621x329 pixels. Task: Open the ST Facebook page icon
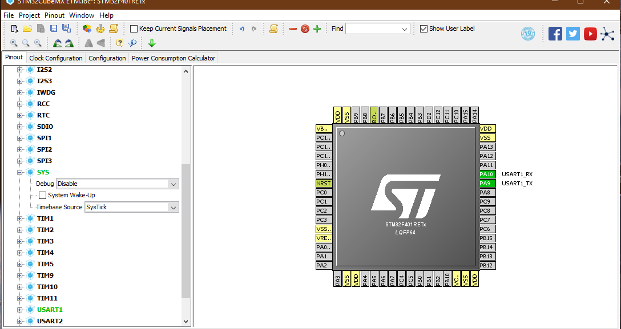[555, 34]
